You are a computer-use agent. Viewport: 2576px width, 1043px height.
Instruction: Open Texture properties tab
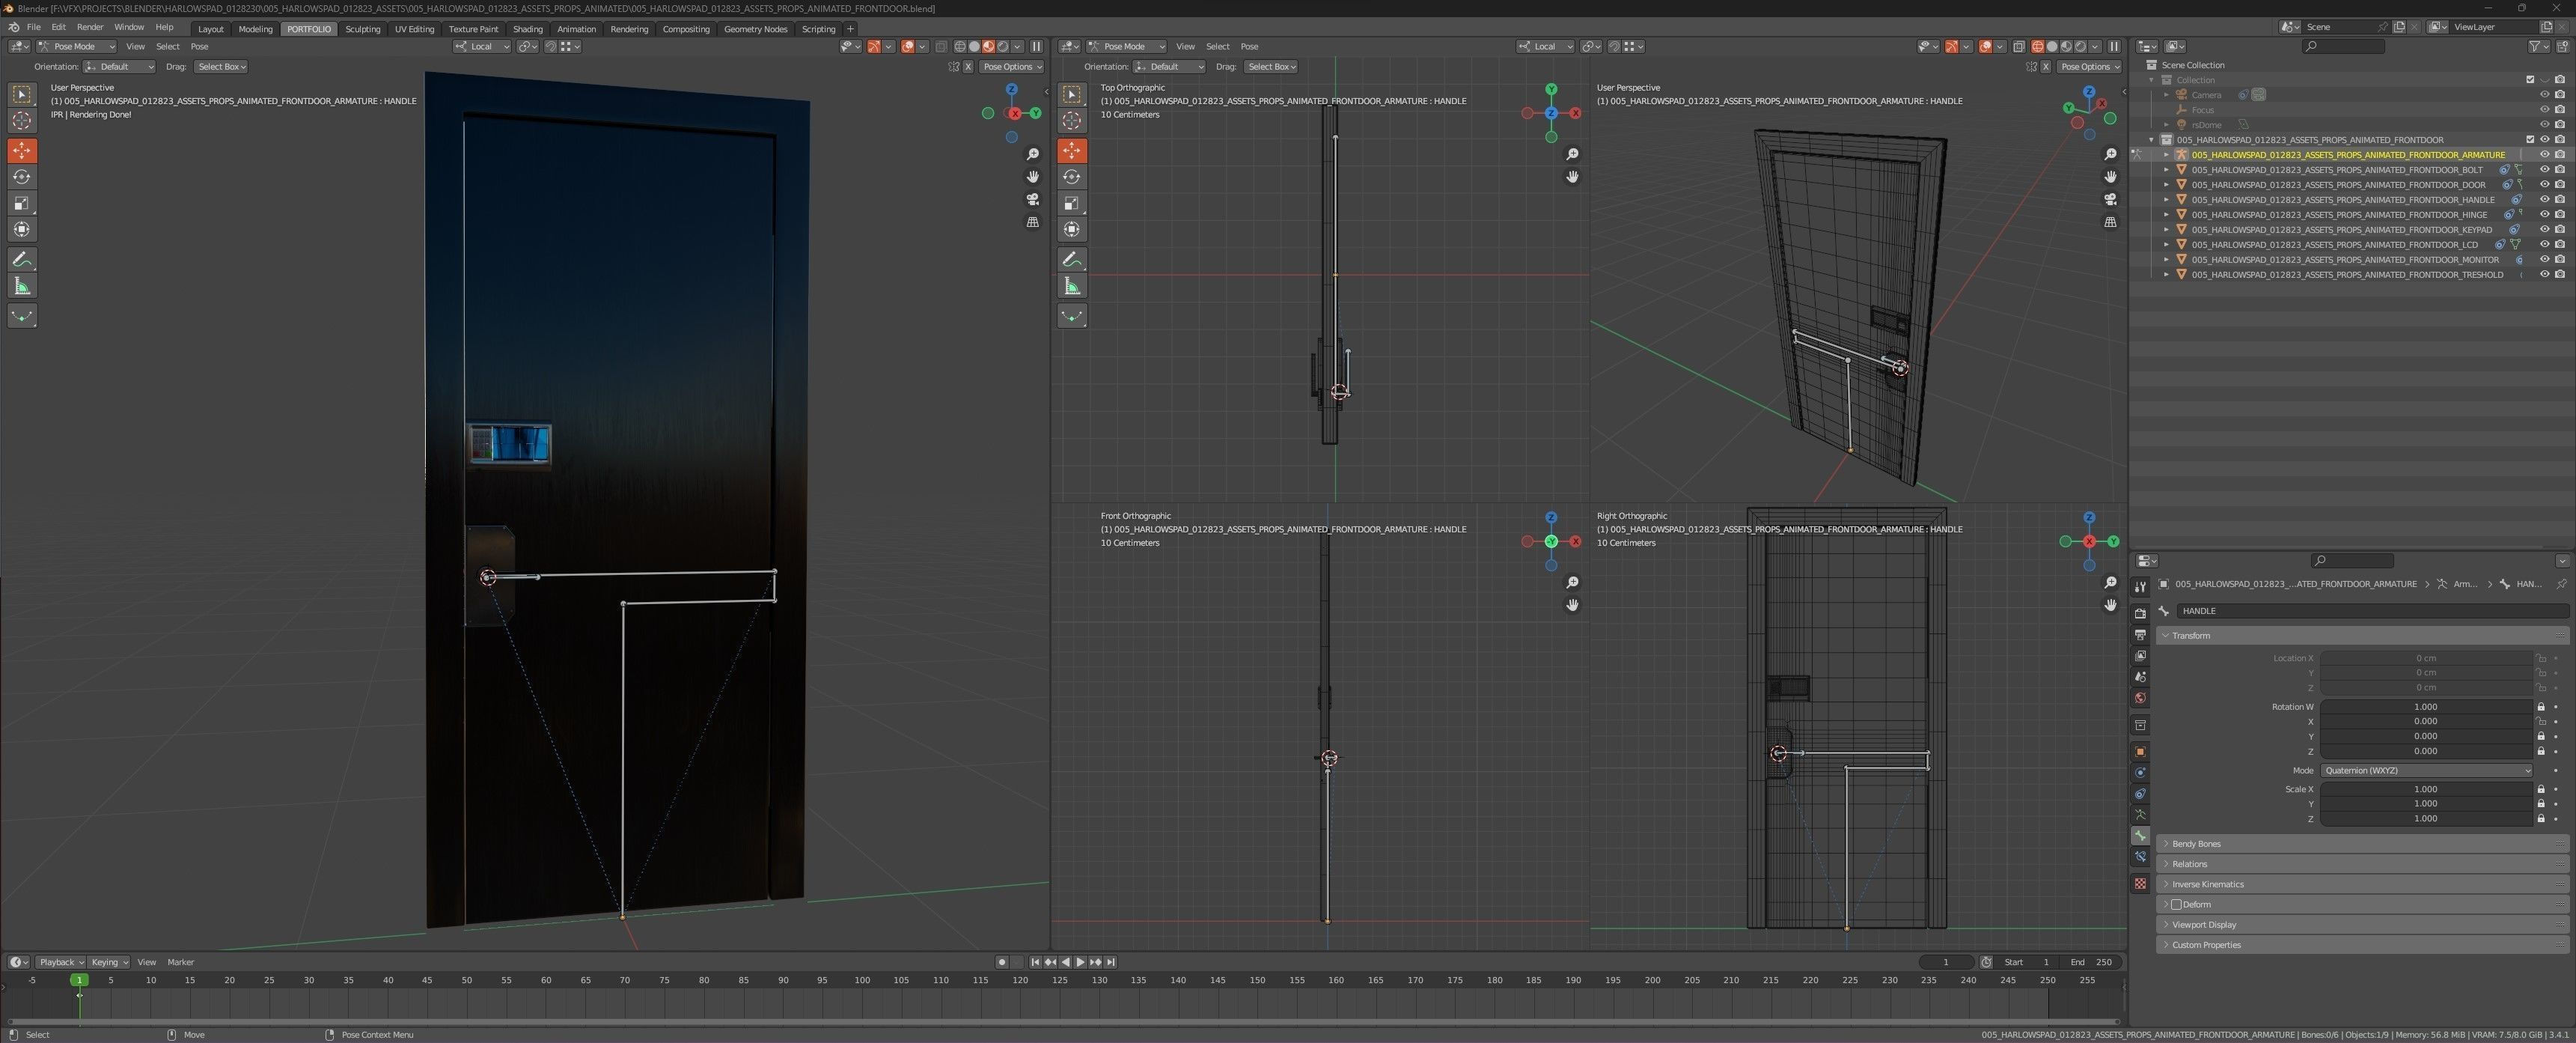2140,883
